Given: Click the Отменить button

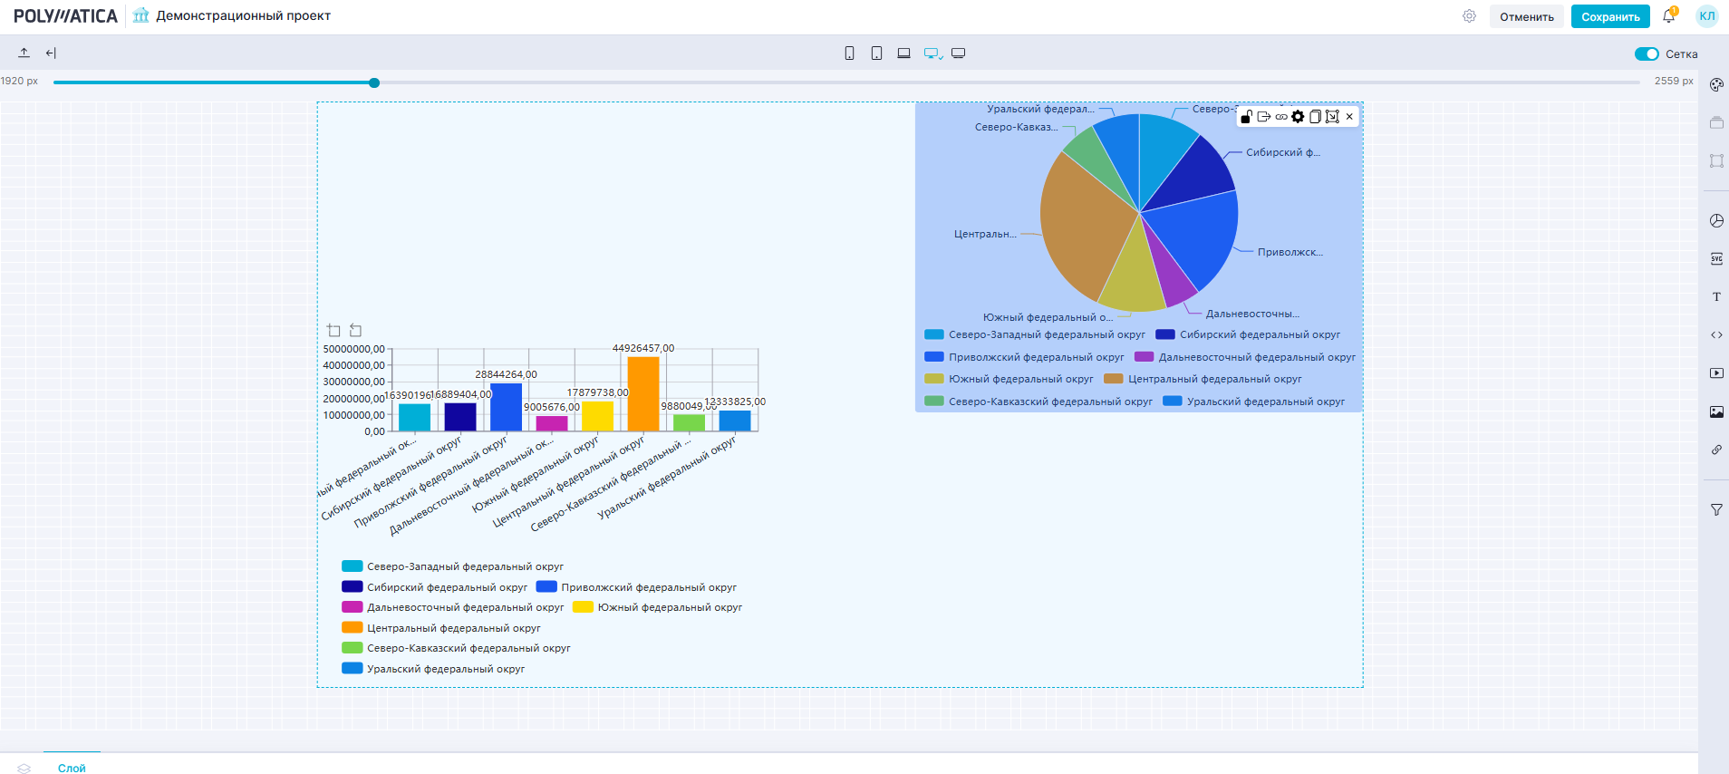Looking at the screenshot, I should [x=1526, y=16].
